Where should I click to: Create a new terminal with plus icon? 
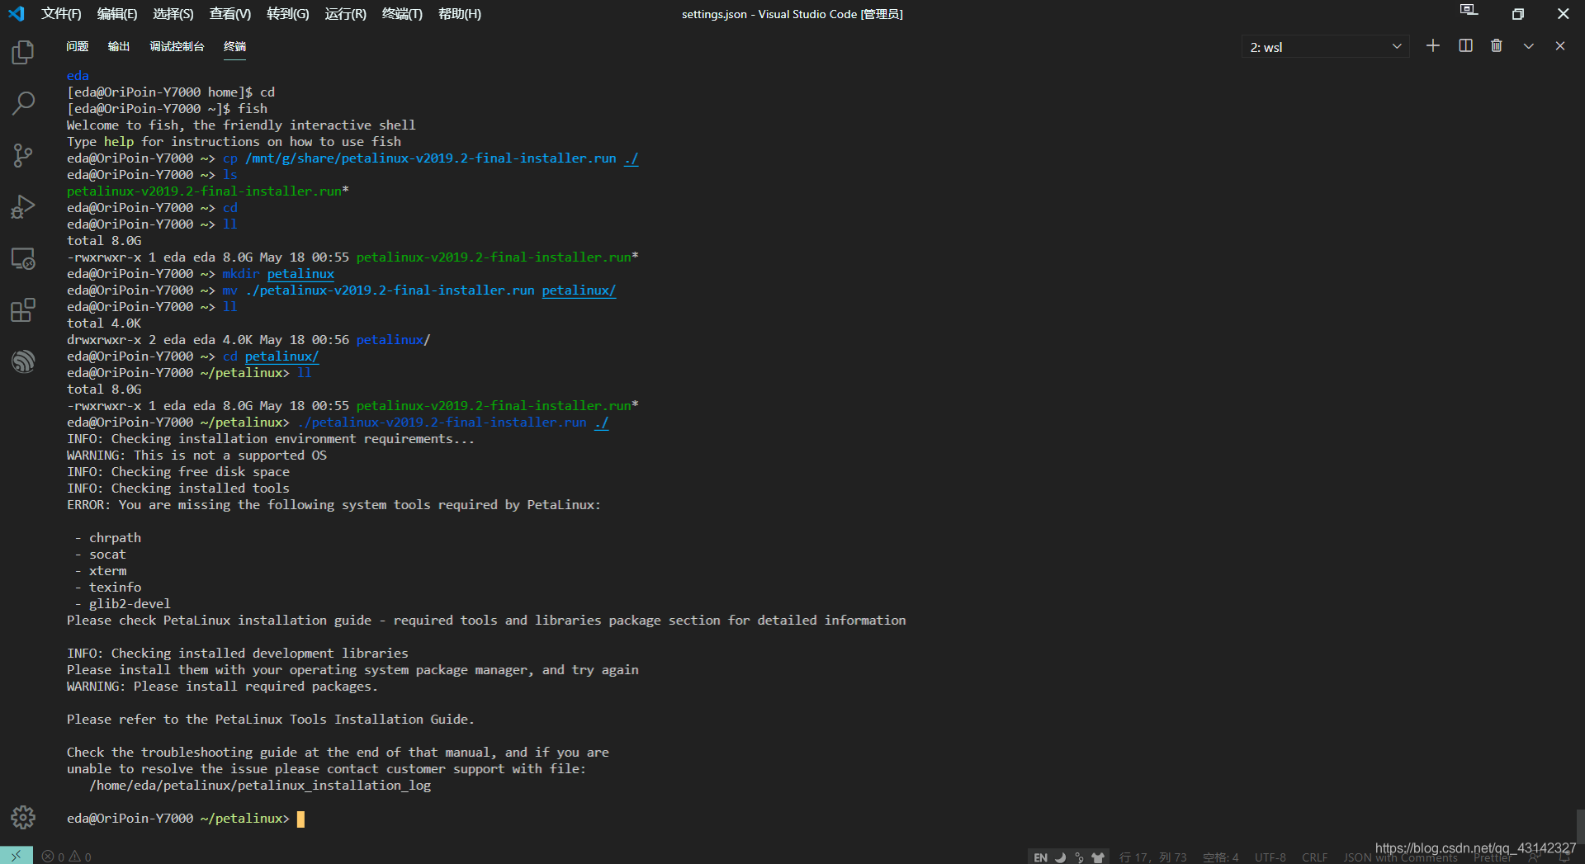[1433, 45]
